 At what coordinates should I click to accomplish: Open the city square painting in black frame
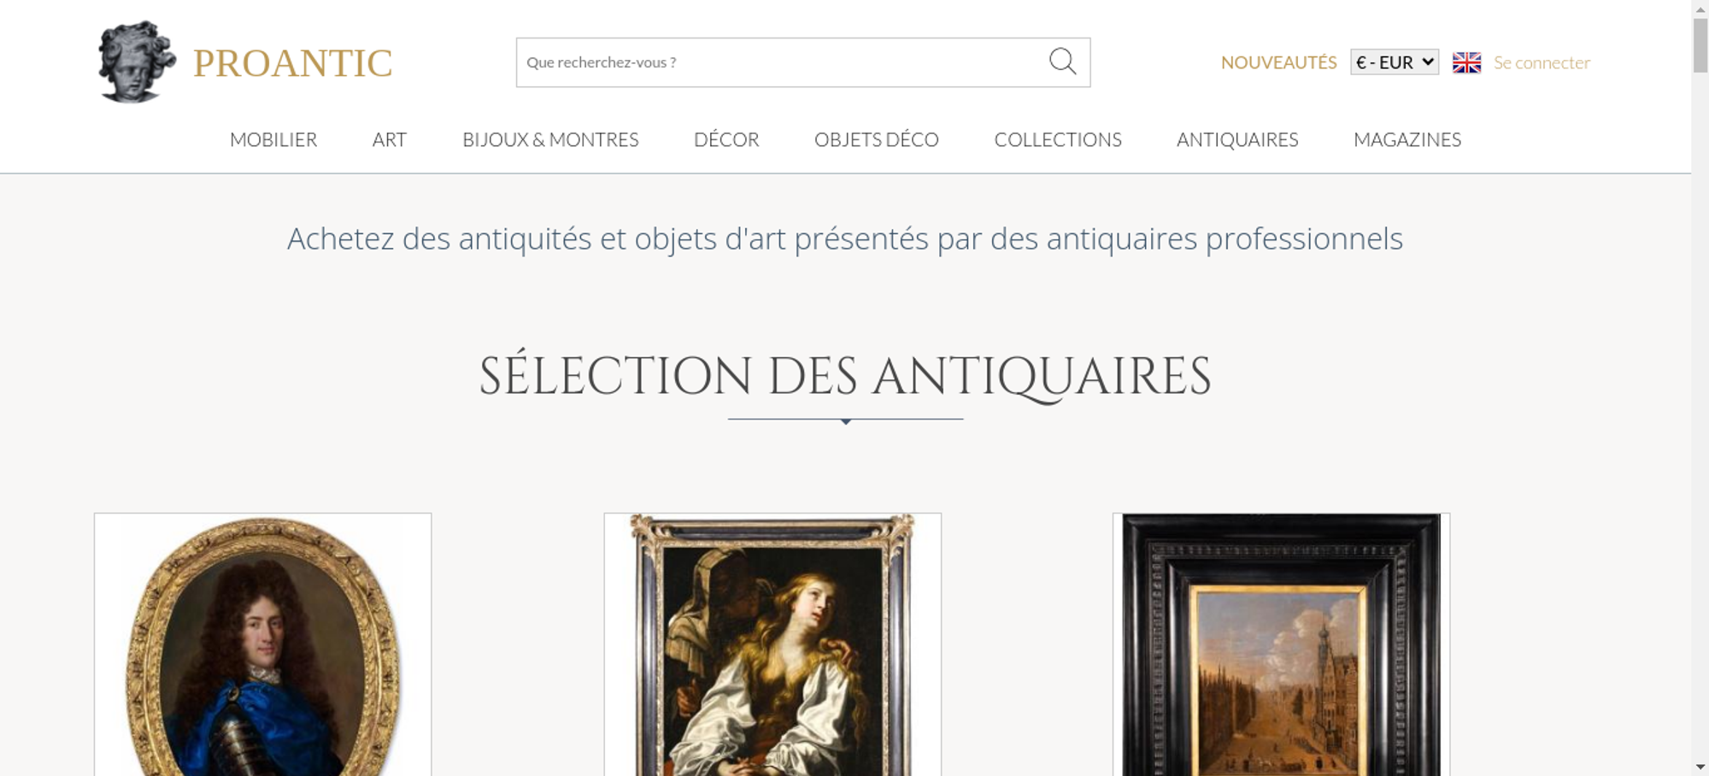(x=1281, y=644)
